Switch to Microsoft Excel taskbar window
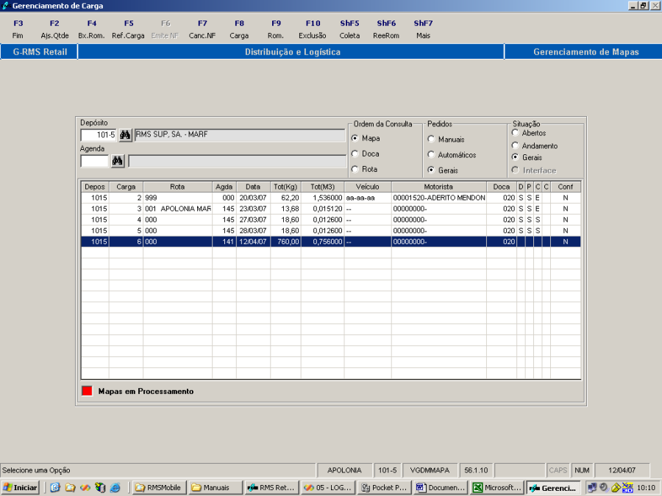The image size is (662, 496). (497, 488)
